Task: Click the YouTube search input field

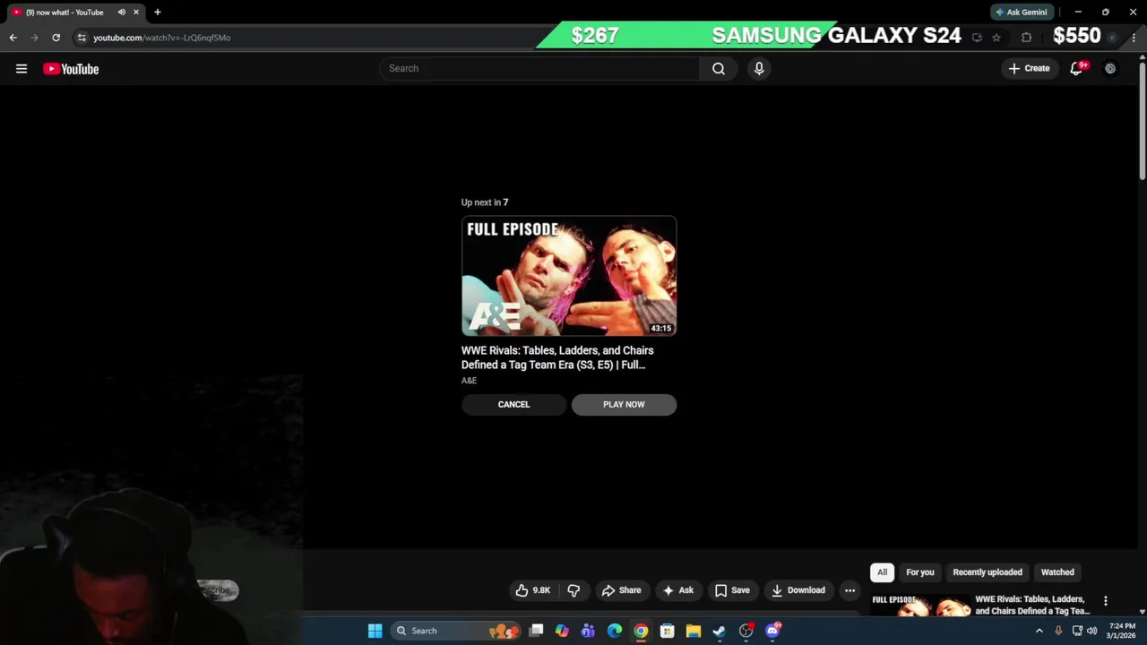Action: tap(539, 68)
